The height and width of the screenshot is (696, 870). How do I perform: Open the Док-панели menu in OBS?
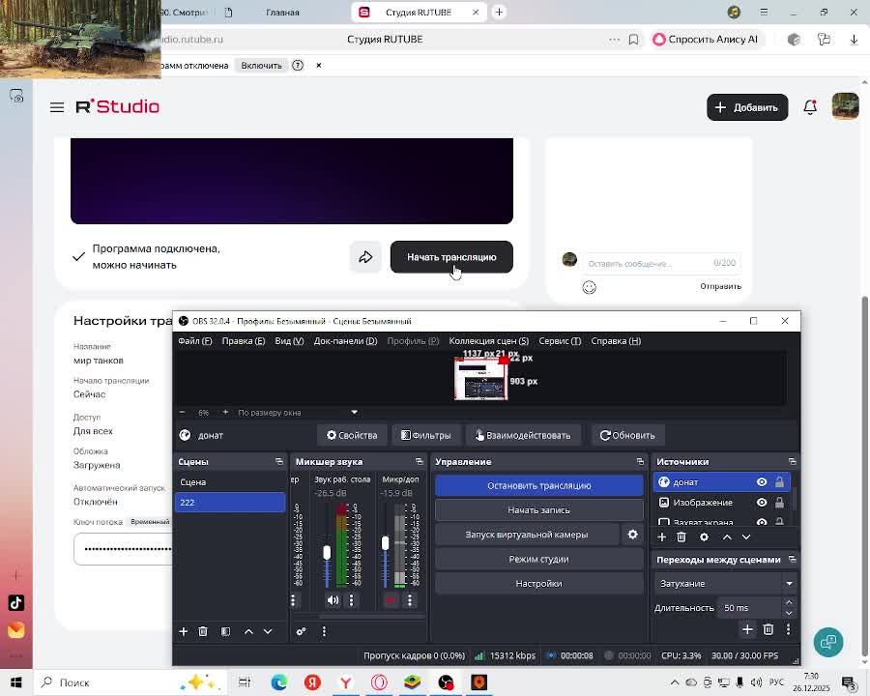(345, 341)
